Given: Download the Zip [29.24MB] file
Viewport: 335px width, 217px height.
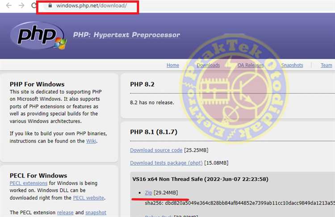Looking at the screenshot, I should (148, 192).
